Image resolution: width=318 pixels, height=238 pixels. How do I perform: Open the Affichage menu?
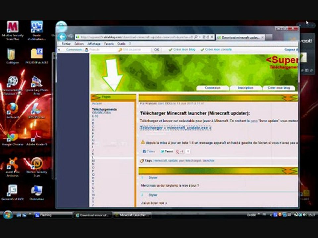click(94, 44)
